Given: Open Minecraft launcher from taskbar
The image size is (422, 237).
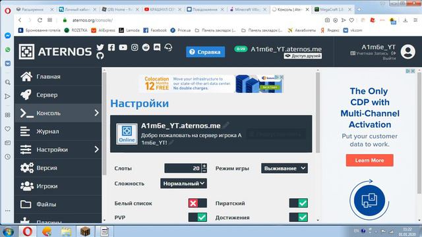Looking at the screenshot, I should pos(85,231).
